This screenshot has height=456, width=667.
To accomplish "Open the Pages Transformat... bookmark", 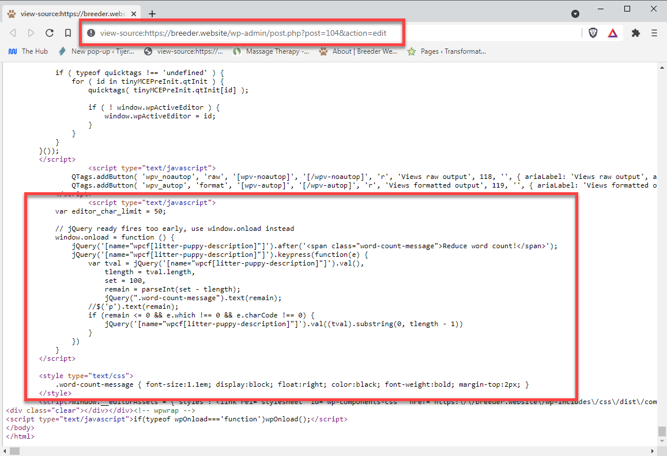I will tap(446, 51).
